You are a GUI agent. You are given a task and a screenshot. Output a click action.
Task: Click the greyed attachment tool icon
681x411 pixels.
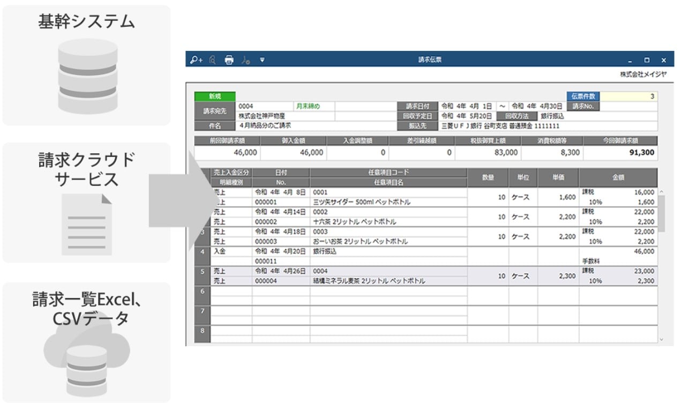tap(246, 60)
